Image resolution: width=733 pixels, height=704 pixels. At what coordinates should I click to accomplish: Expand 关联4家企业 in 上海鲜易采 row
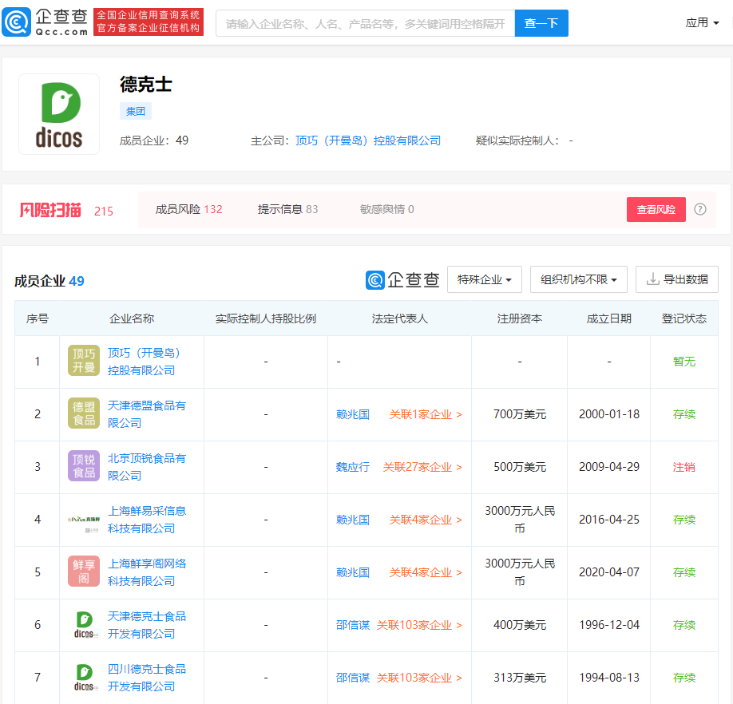426,520
